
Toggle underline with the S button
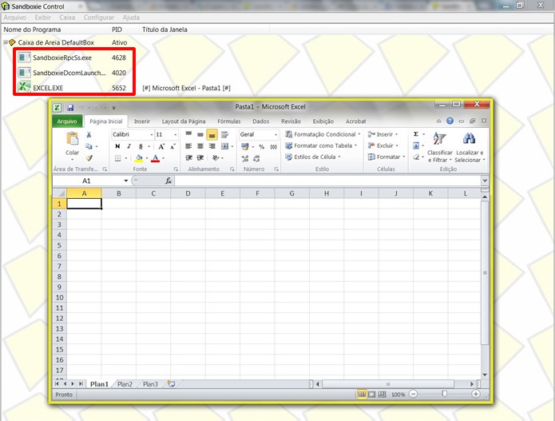(141, 146)
